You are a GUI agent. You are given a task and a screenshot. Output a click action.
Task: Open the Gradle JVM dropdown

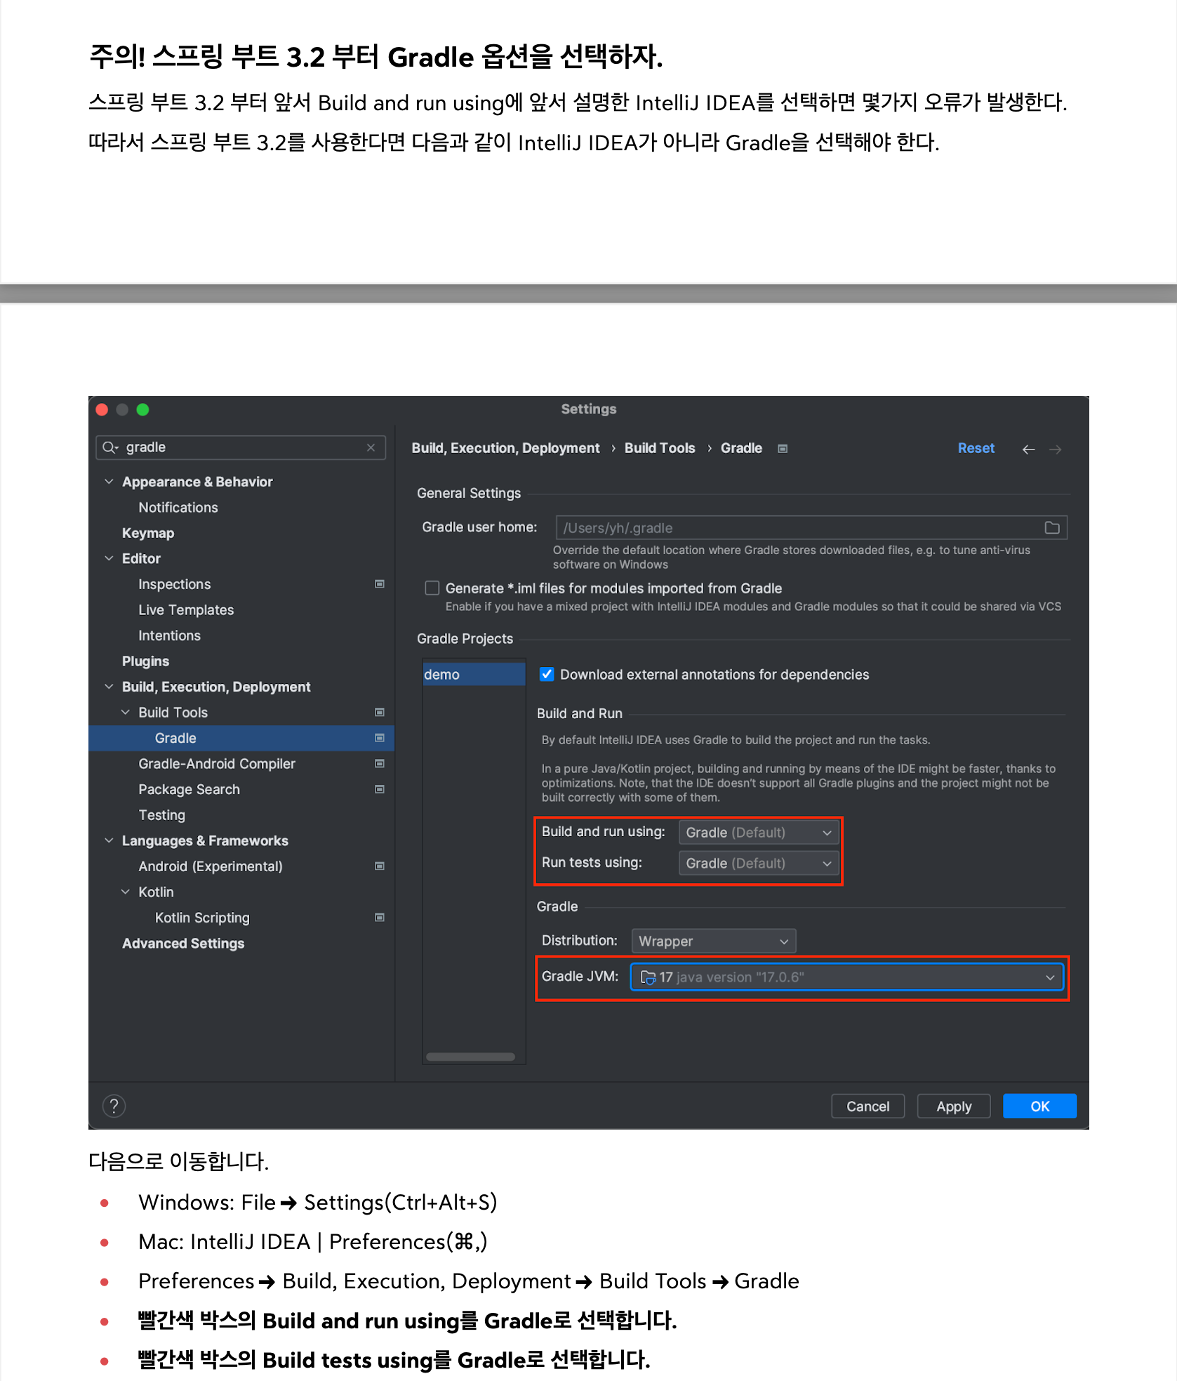[847, 977]
